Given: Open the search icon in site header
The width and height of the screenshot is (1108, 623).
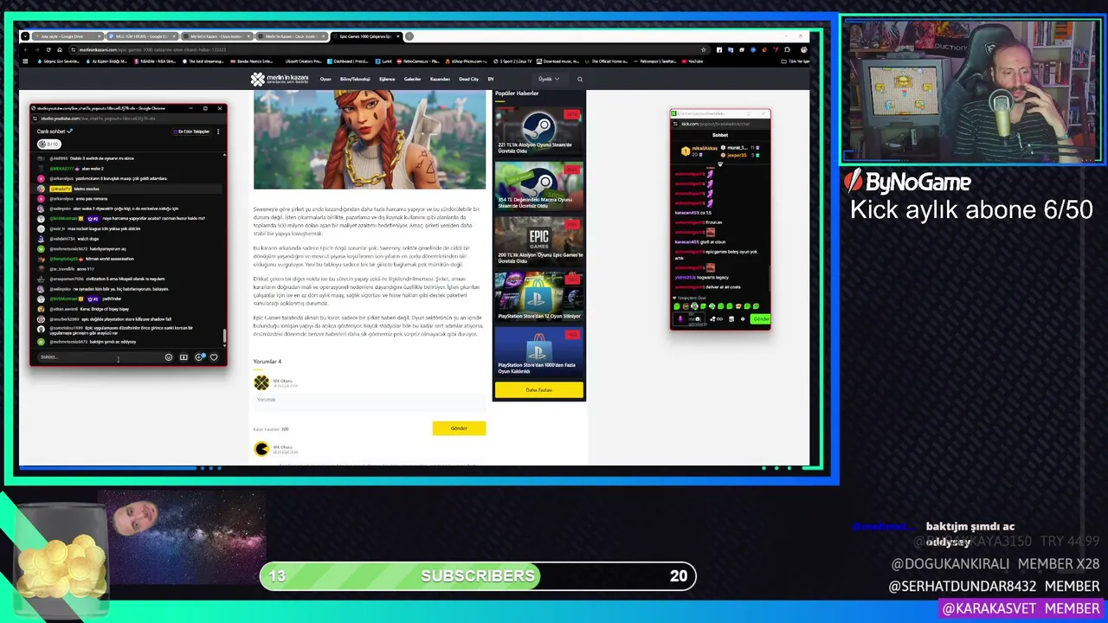Looking at the screenshot, I should coord(580,79).
